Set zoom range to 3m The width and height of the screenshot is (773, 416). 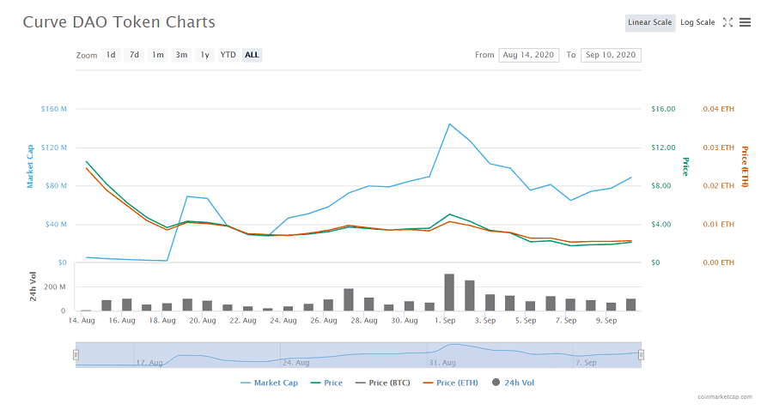(x=181, y=55)
